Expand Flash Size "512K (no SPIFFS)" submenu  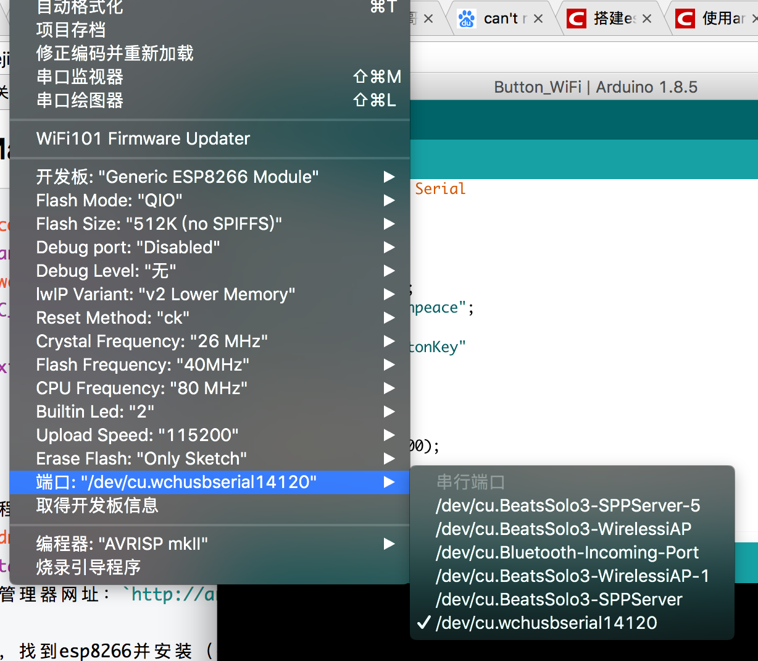point(210,224)
